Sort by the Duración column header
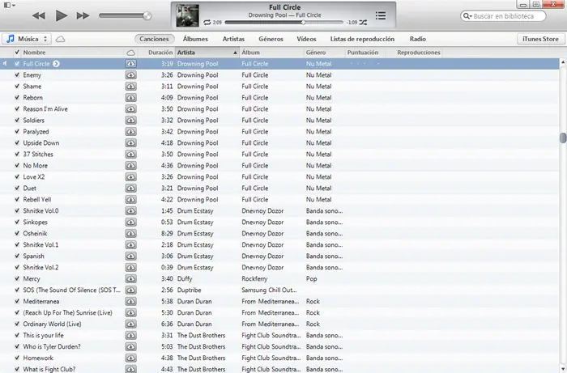This screenshot has width=567, height=373. [x=160, y=53]
